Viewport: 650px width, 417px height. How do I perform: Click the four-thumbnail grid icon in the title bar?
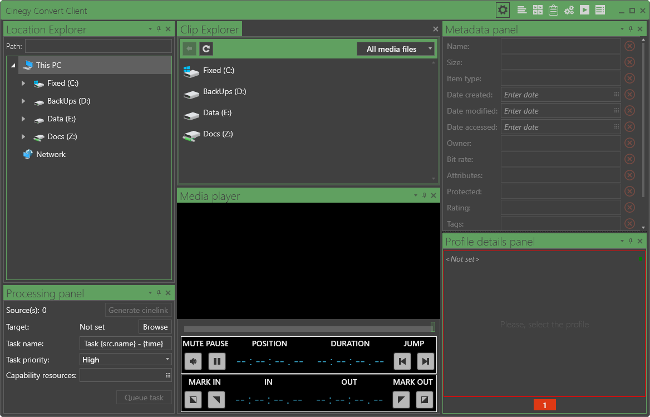coord(538,10)
